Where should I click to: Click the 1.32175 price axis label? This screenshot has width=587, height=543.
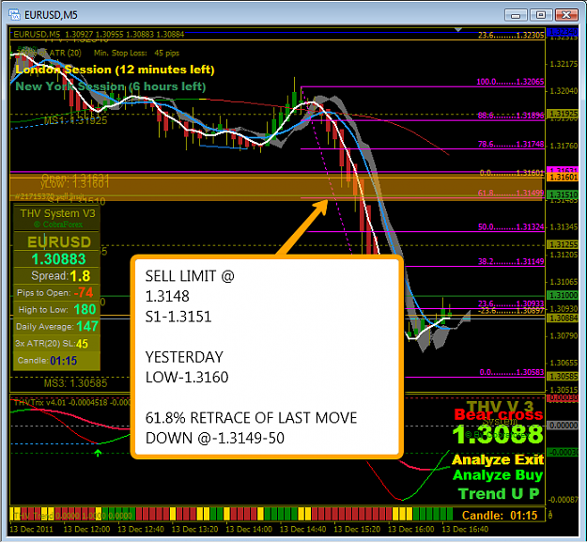pyautogui.click(x=564, y=64)
